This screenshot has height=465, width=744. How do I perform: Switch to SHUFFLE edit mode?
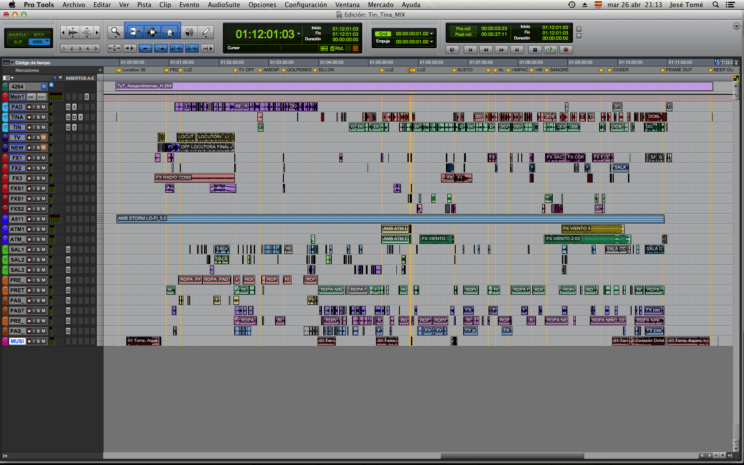click(17, 35)
